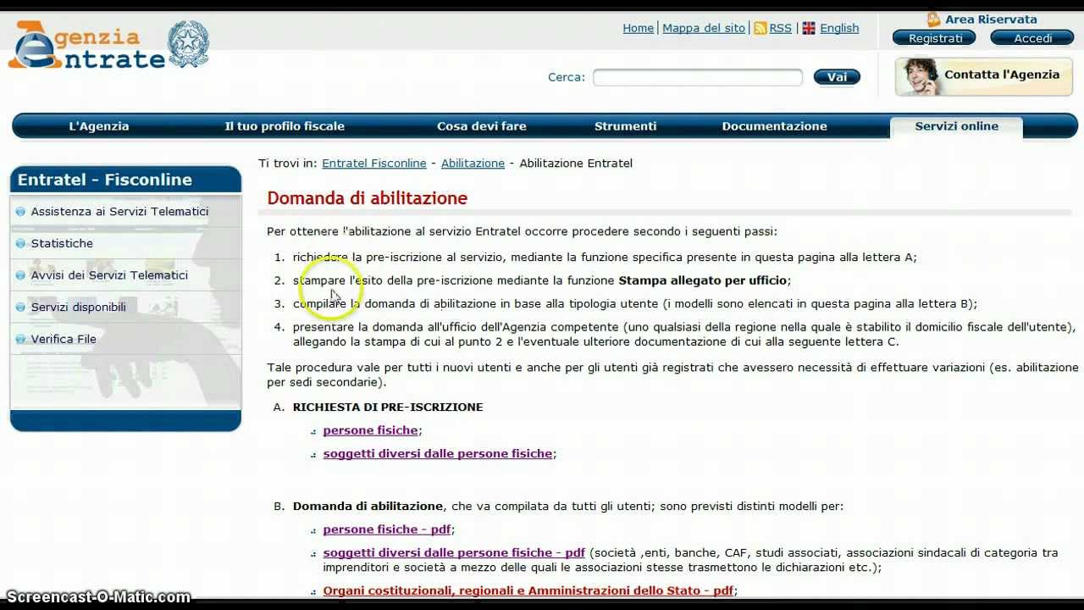
Task: Open the Home link
Action: pos(638,28)
